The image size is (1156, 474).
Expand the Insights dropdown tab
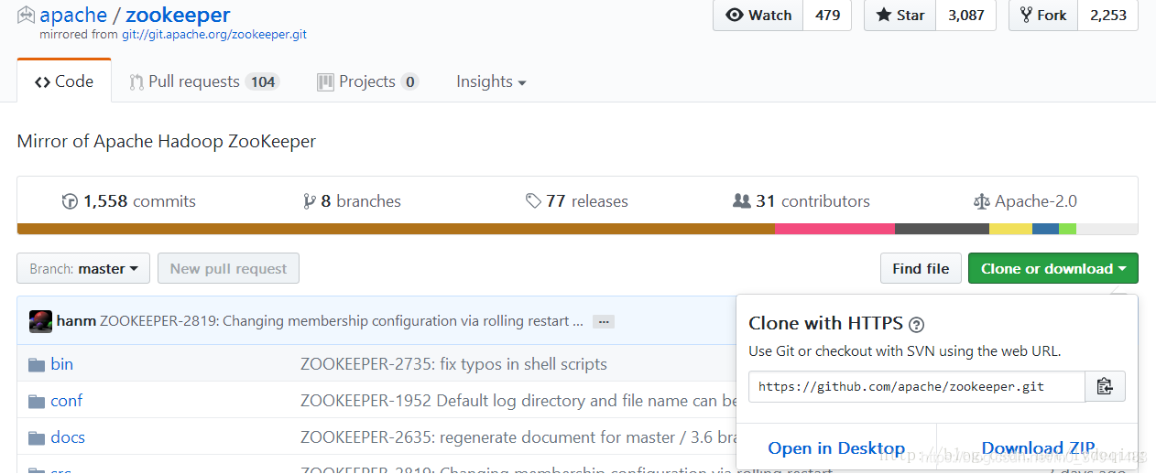[x=491, y=81]
